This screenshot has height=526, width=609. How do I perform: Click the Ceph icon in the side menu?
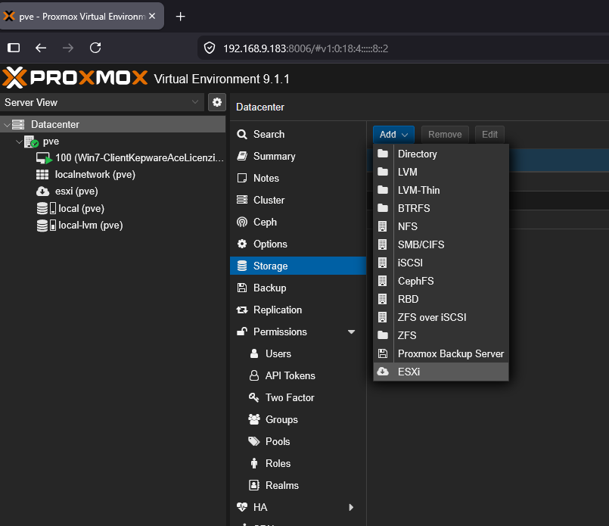(242, 222)
